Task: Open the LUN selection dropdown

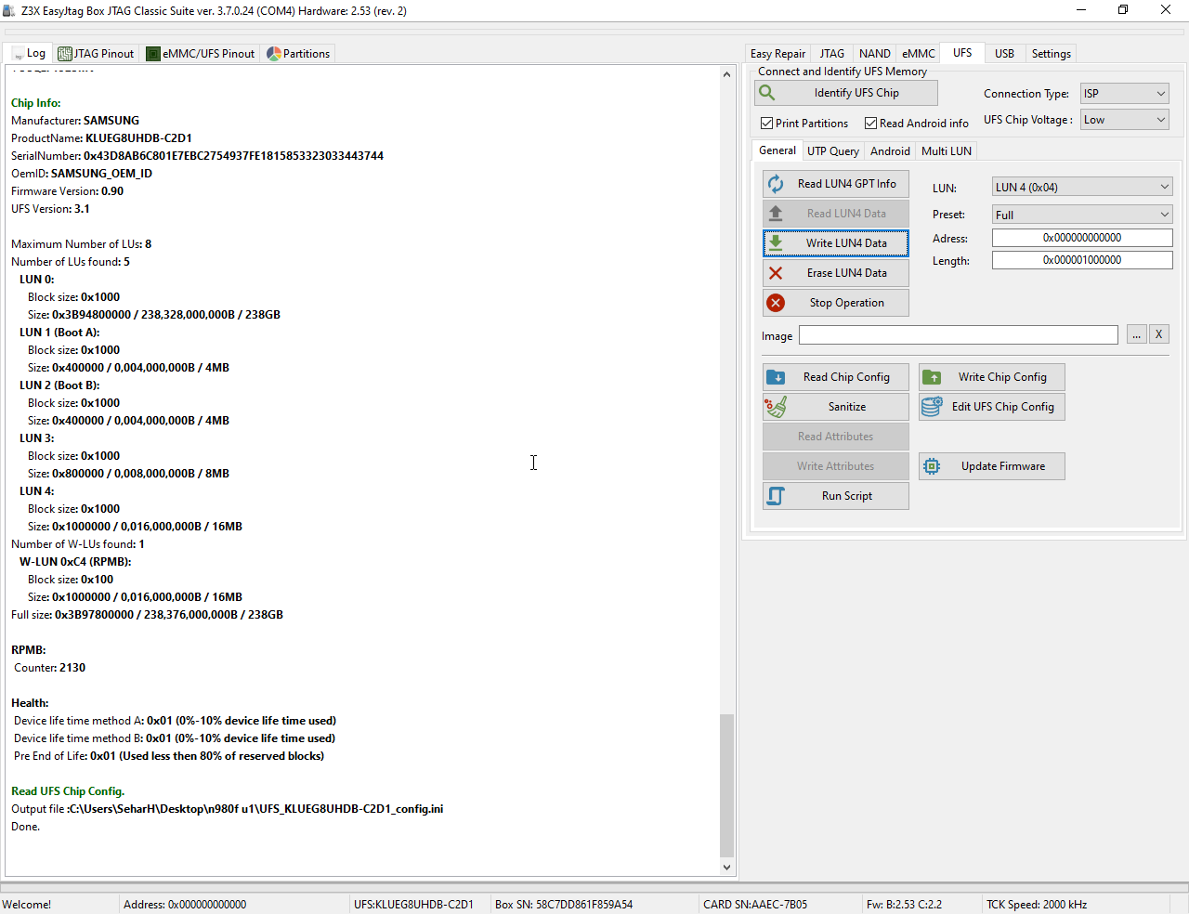Action: (x=1082, y=188)
